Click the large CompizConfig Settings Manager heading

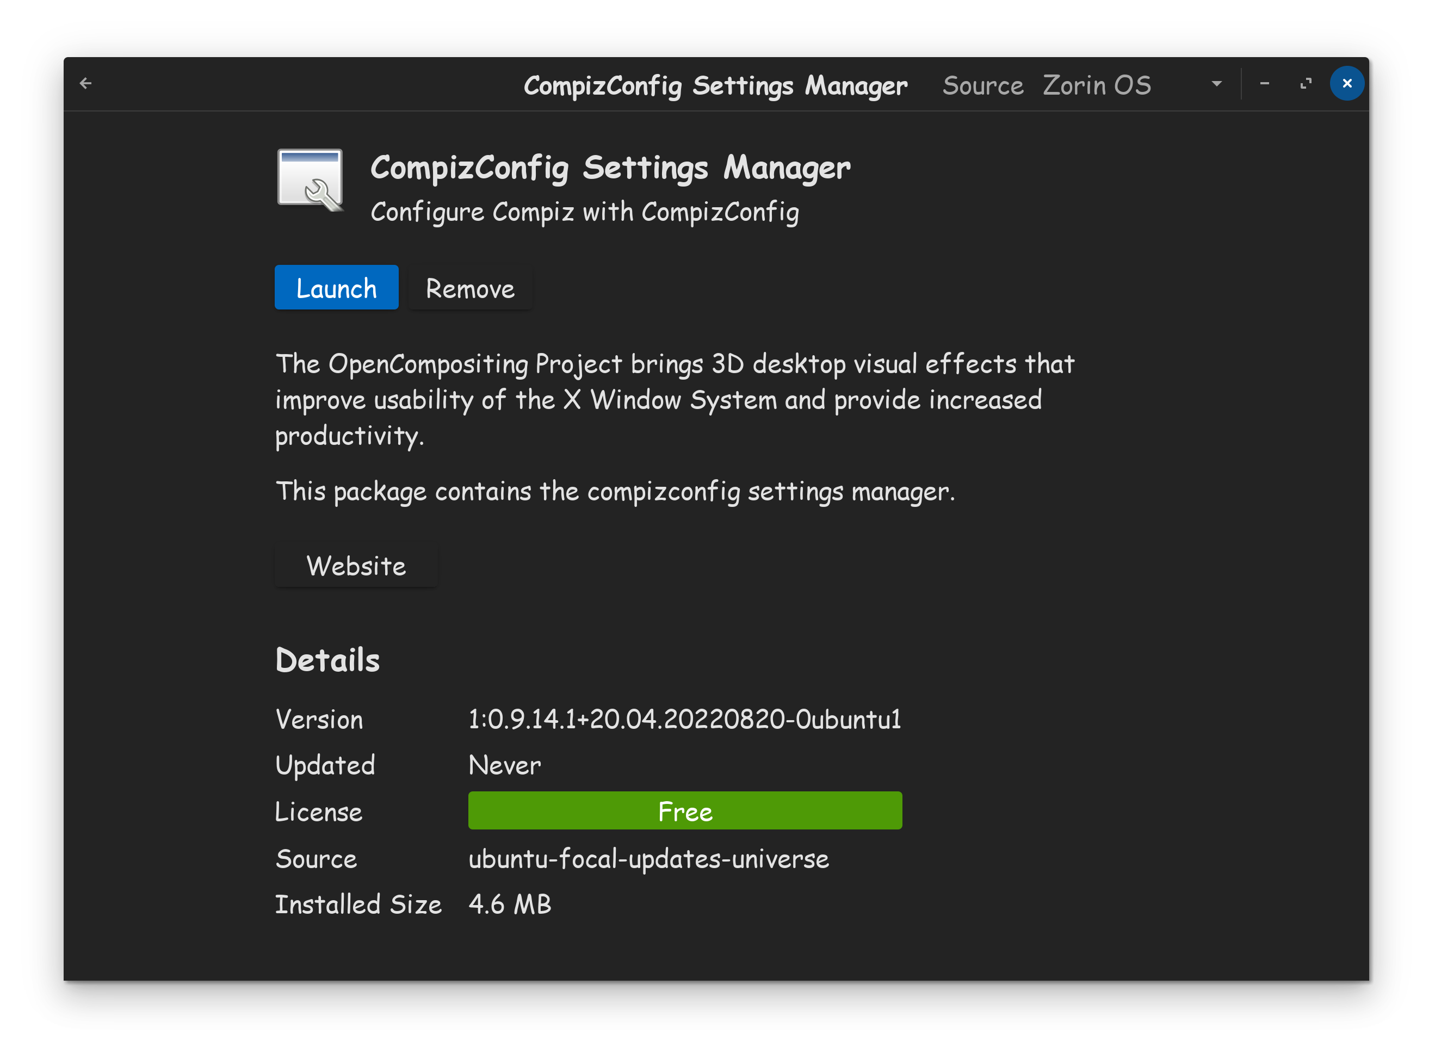[610, 168]
